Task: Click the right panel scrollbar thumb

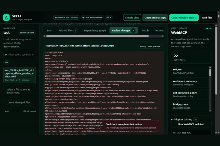Action: (x=216, y=61)
